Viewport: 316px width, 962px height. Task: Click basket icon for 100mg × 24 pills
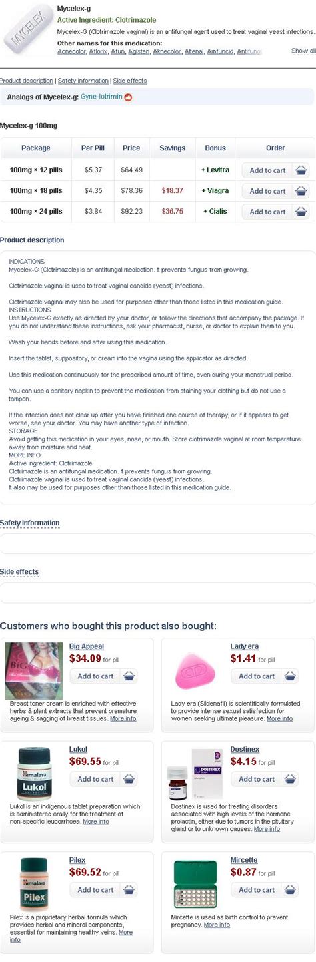[x=301, y=212]
